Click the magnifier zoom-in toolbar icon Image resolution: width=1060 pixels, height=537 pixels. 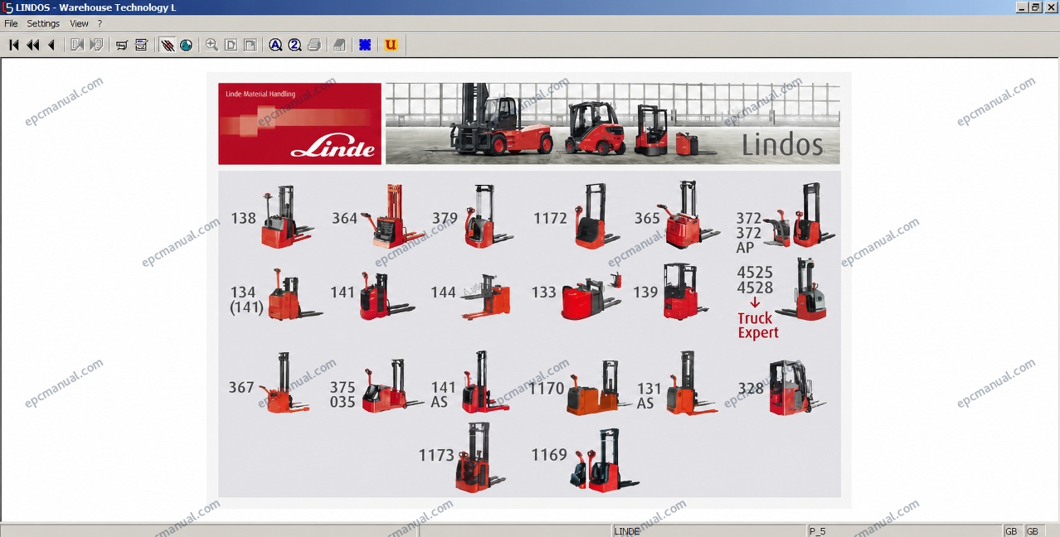212,45
